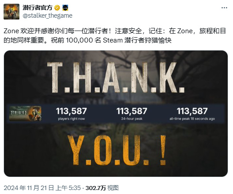Click the T.H.A.N.K. headline text in image
The height and width of the screenshot is (194, 233).
[116, 78]
